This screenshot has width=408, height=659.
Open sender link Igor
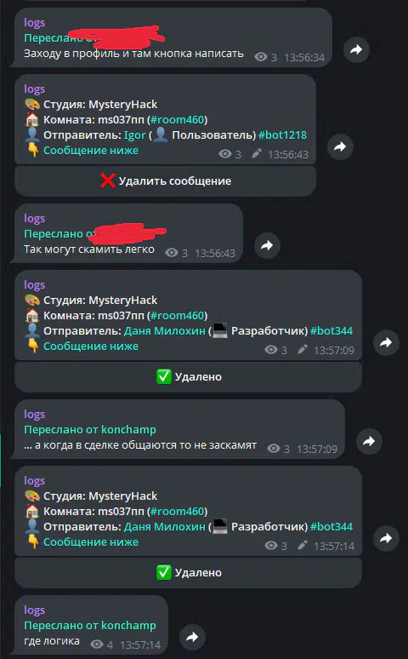(x=135, y=135)
